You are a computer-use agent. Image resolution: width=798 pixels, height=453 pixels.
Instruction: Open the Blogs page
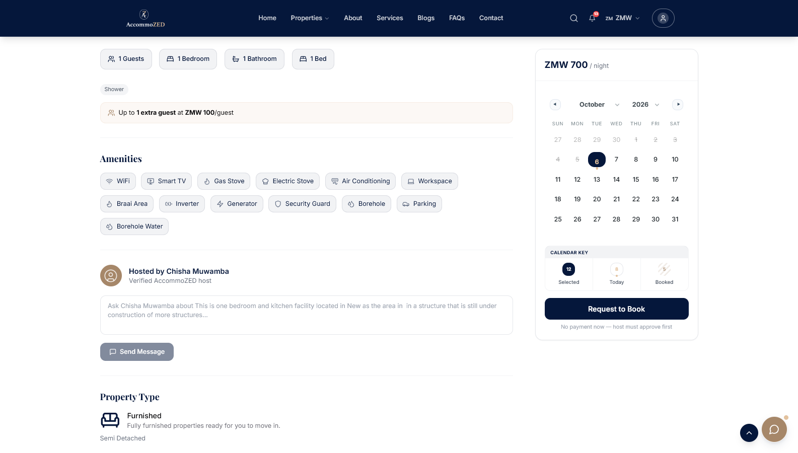pyautogui.click(x=426, y=18)
